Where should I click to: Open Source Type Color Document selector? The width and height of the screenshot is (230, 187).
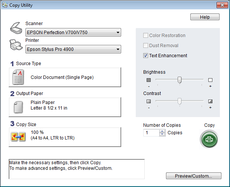[x=65, y=77]
